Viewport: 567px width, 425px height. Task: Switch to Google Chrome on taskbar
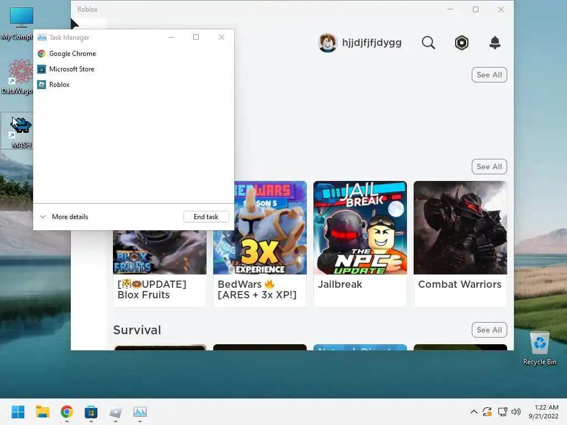(x=67, y=412)
